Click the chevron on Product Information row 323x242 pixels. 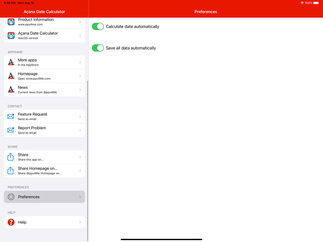80,22
